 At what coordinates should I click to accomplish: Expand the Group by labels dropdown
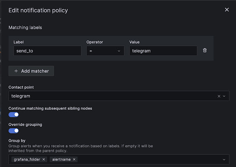(224, 160)
